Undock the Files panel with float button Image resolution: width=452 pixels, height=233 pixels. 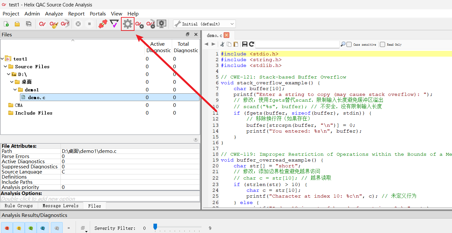188,34
